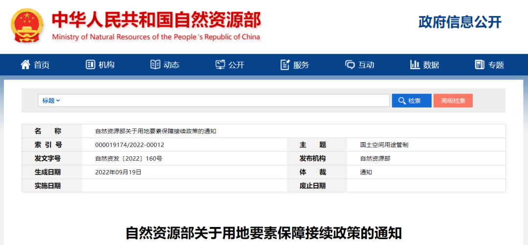
Task: Click the open-book icon beside 动态
Action: 155,65
